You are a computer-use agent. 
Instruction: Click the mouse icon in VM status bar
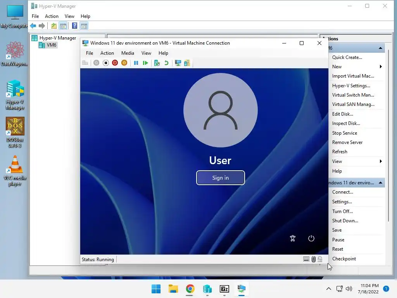click(313, 259)
